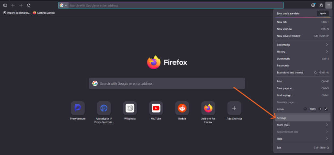Open the Extensions puzzle icon
This screenshot has height=155, width=334.
(x=321, y=5)
